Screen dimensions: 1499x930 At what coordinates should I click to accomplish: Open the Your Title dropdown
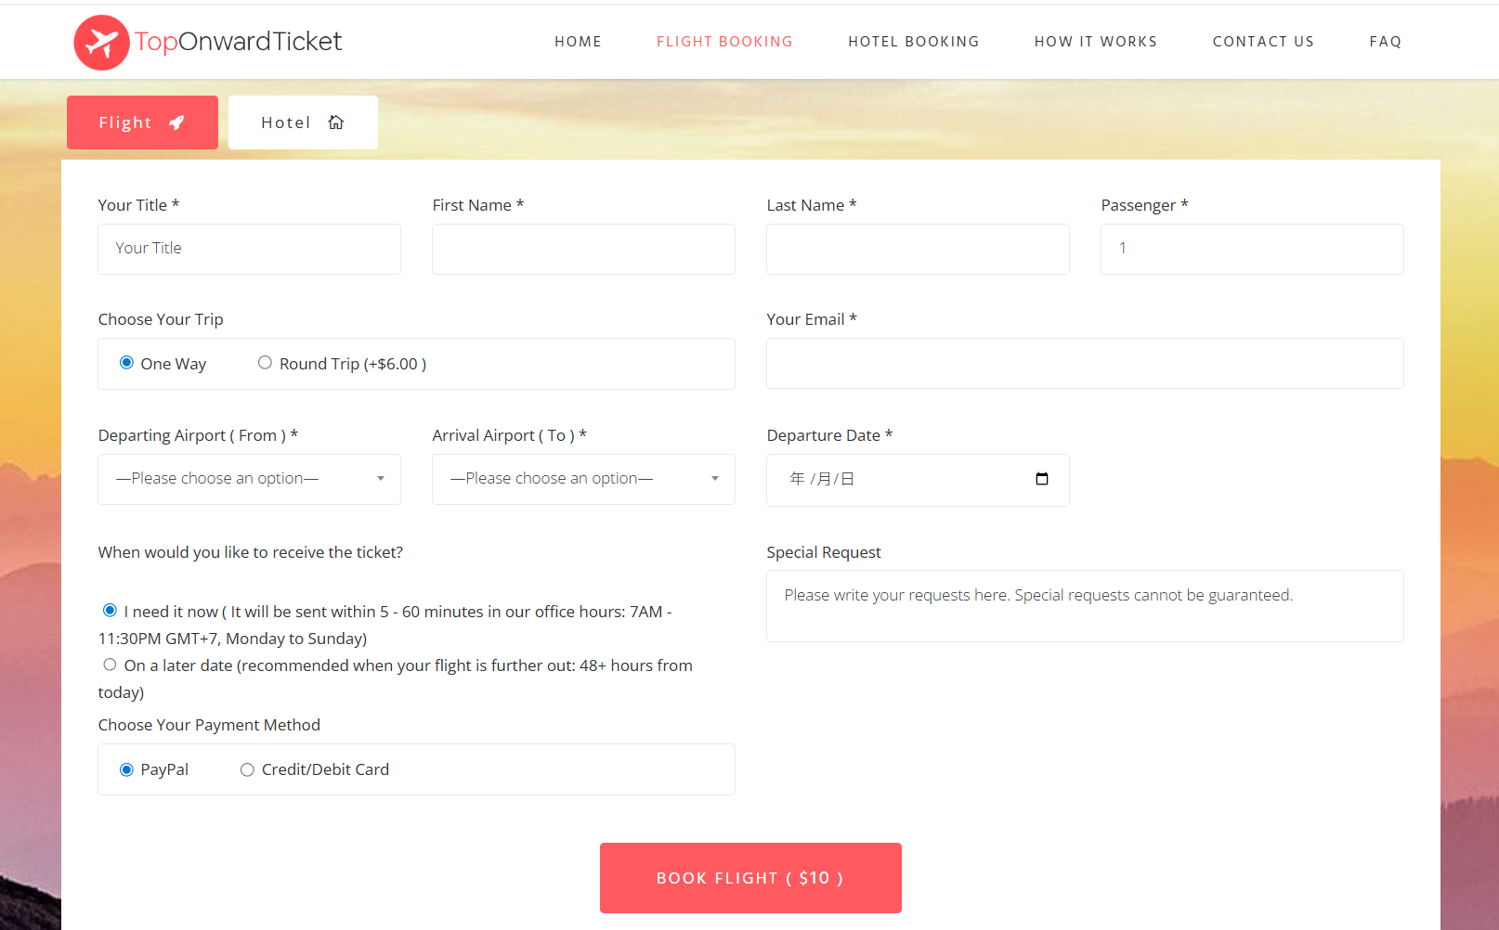coord(249,249)
